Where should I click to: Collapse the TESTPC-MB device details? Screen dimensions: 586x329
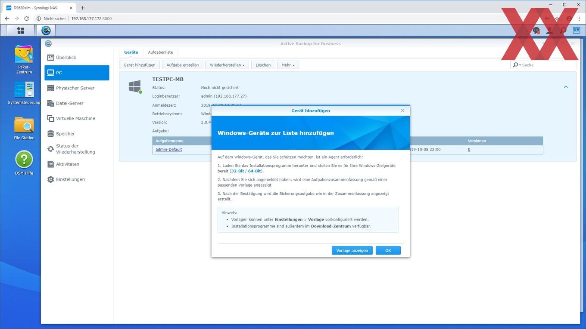click(x=566, y=87)
